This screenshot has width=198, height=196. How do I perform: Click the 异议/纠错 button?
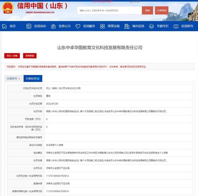point(12,56)
